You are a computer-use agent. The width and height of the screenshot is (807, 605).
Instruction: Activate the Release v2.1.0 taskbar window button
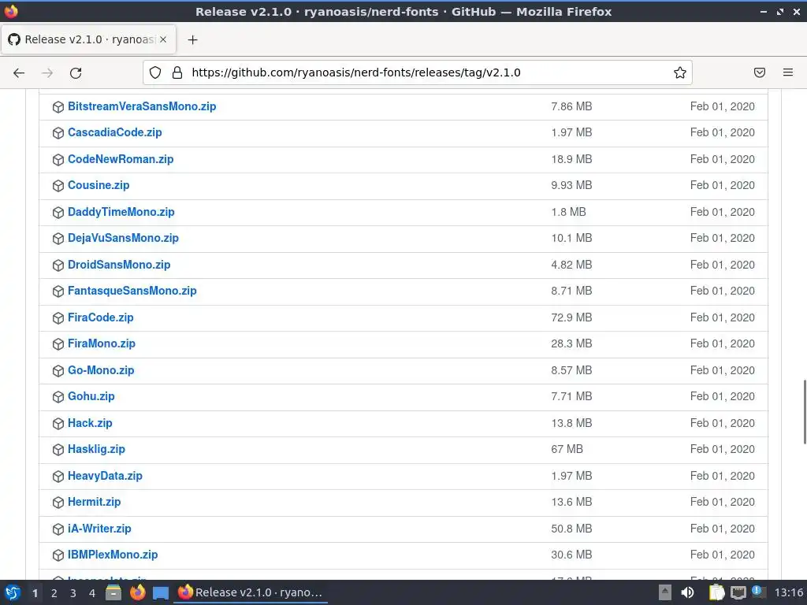[x=251, y=592]
